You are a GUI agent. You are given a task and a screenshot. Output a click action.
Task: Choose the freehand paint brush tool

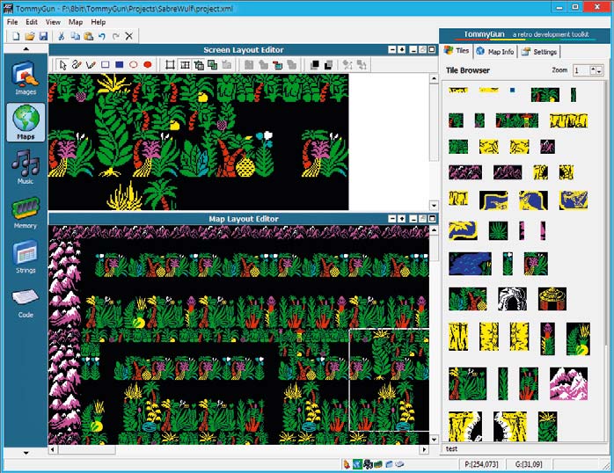click(x=77, y=64)
